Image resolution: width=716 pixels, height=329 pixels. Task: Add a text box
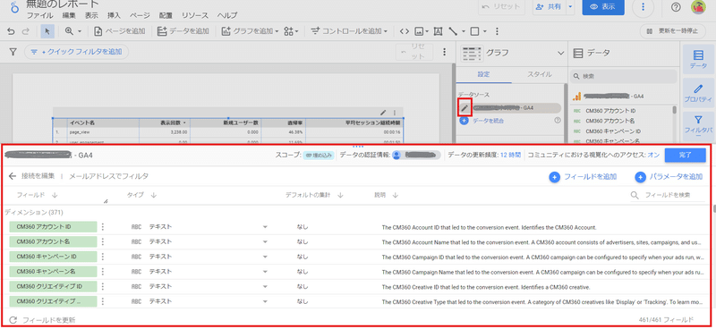(438, 31)
